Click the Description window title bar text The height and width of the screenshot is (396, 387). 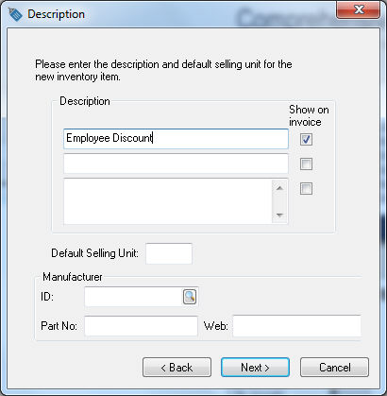click(56, 14)
